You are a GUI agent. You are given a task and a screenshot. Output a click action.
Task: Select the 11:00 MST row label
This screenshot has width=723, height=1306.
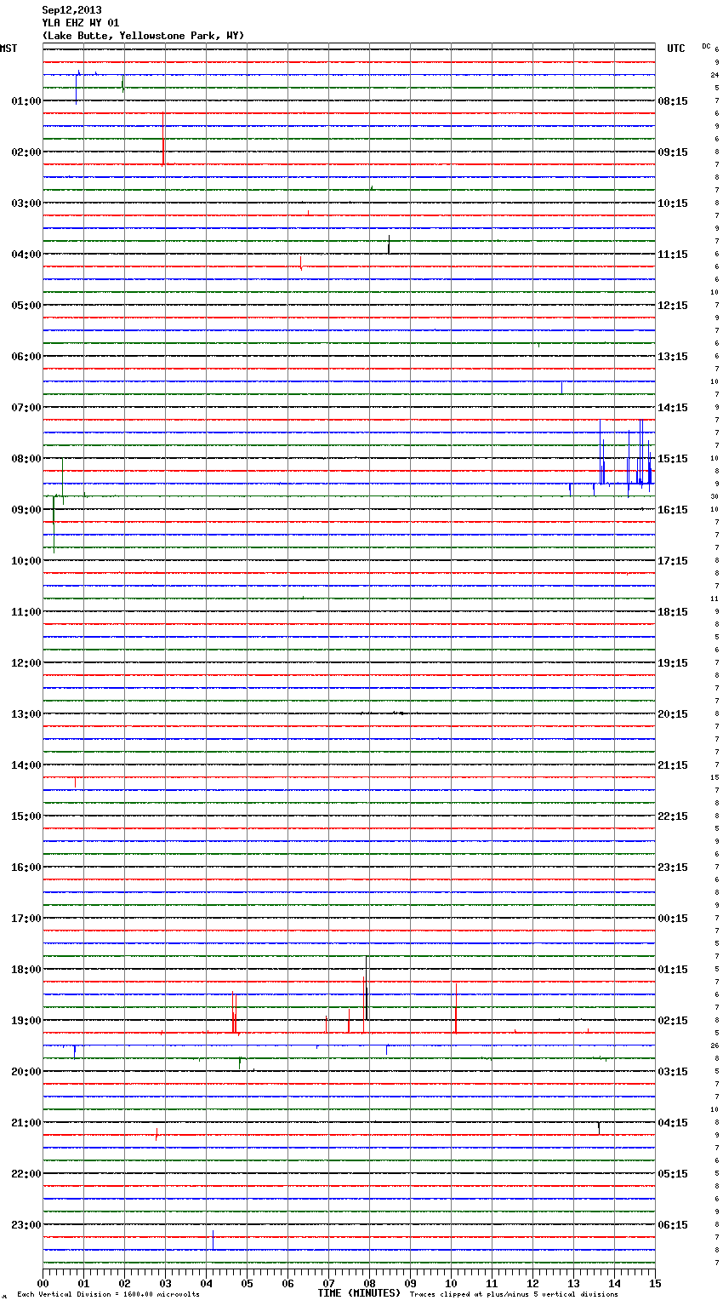(26, 612)
